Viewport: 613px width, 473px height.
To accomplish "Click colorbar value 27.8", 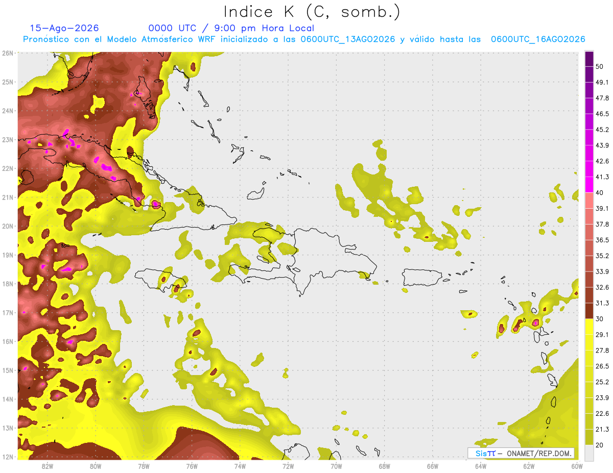I will coord(602,351).
